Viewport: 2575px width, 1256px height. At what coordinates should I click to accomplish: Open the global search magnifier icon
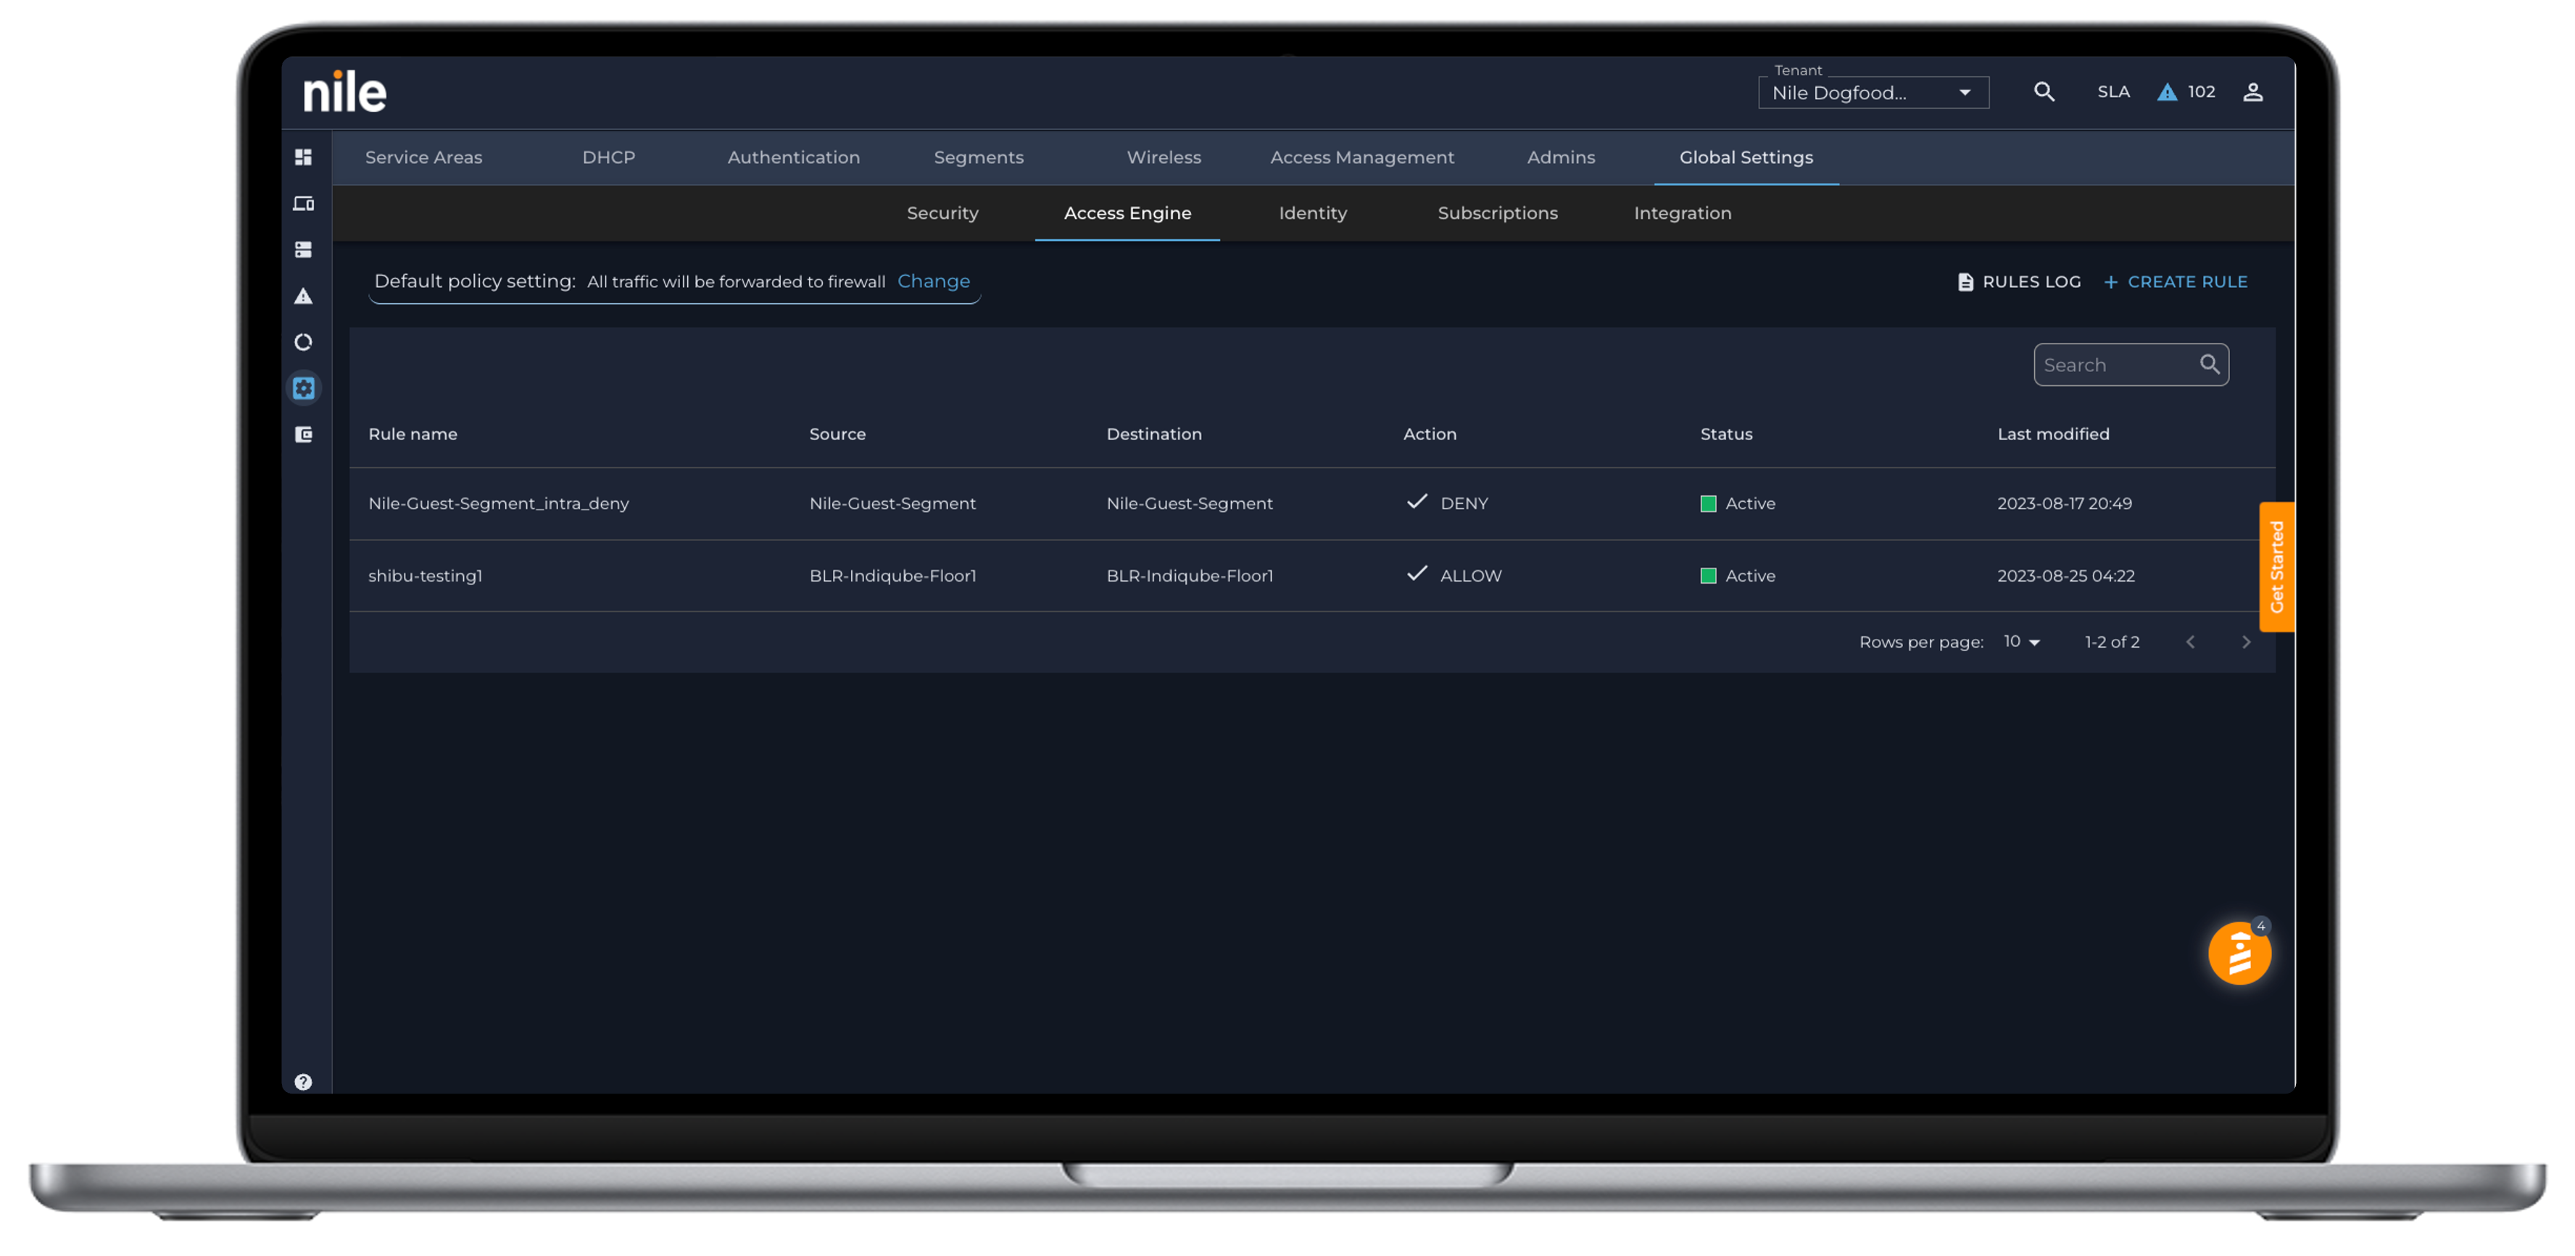(2043, 92)
